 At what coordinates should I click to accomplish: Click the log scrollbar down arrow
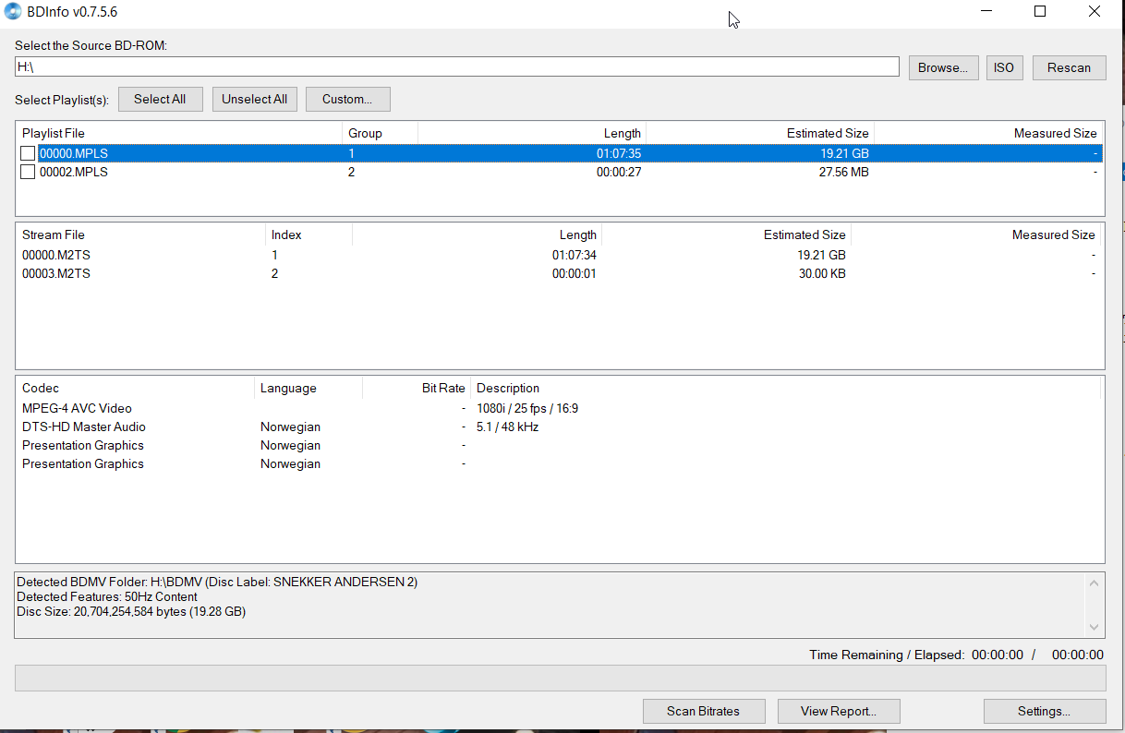[1095, 627]
